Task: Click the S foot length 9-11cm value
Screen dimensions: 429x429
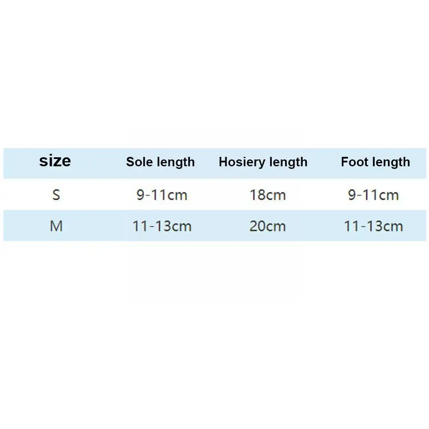Action: [x=373, y=195]
